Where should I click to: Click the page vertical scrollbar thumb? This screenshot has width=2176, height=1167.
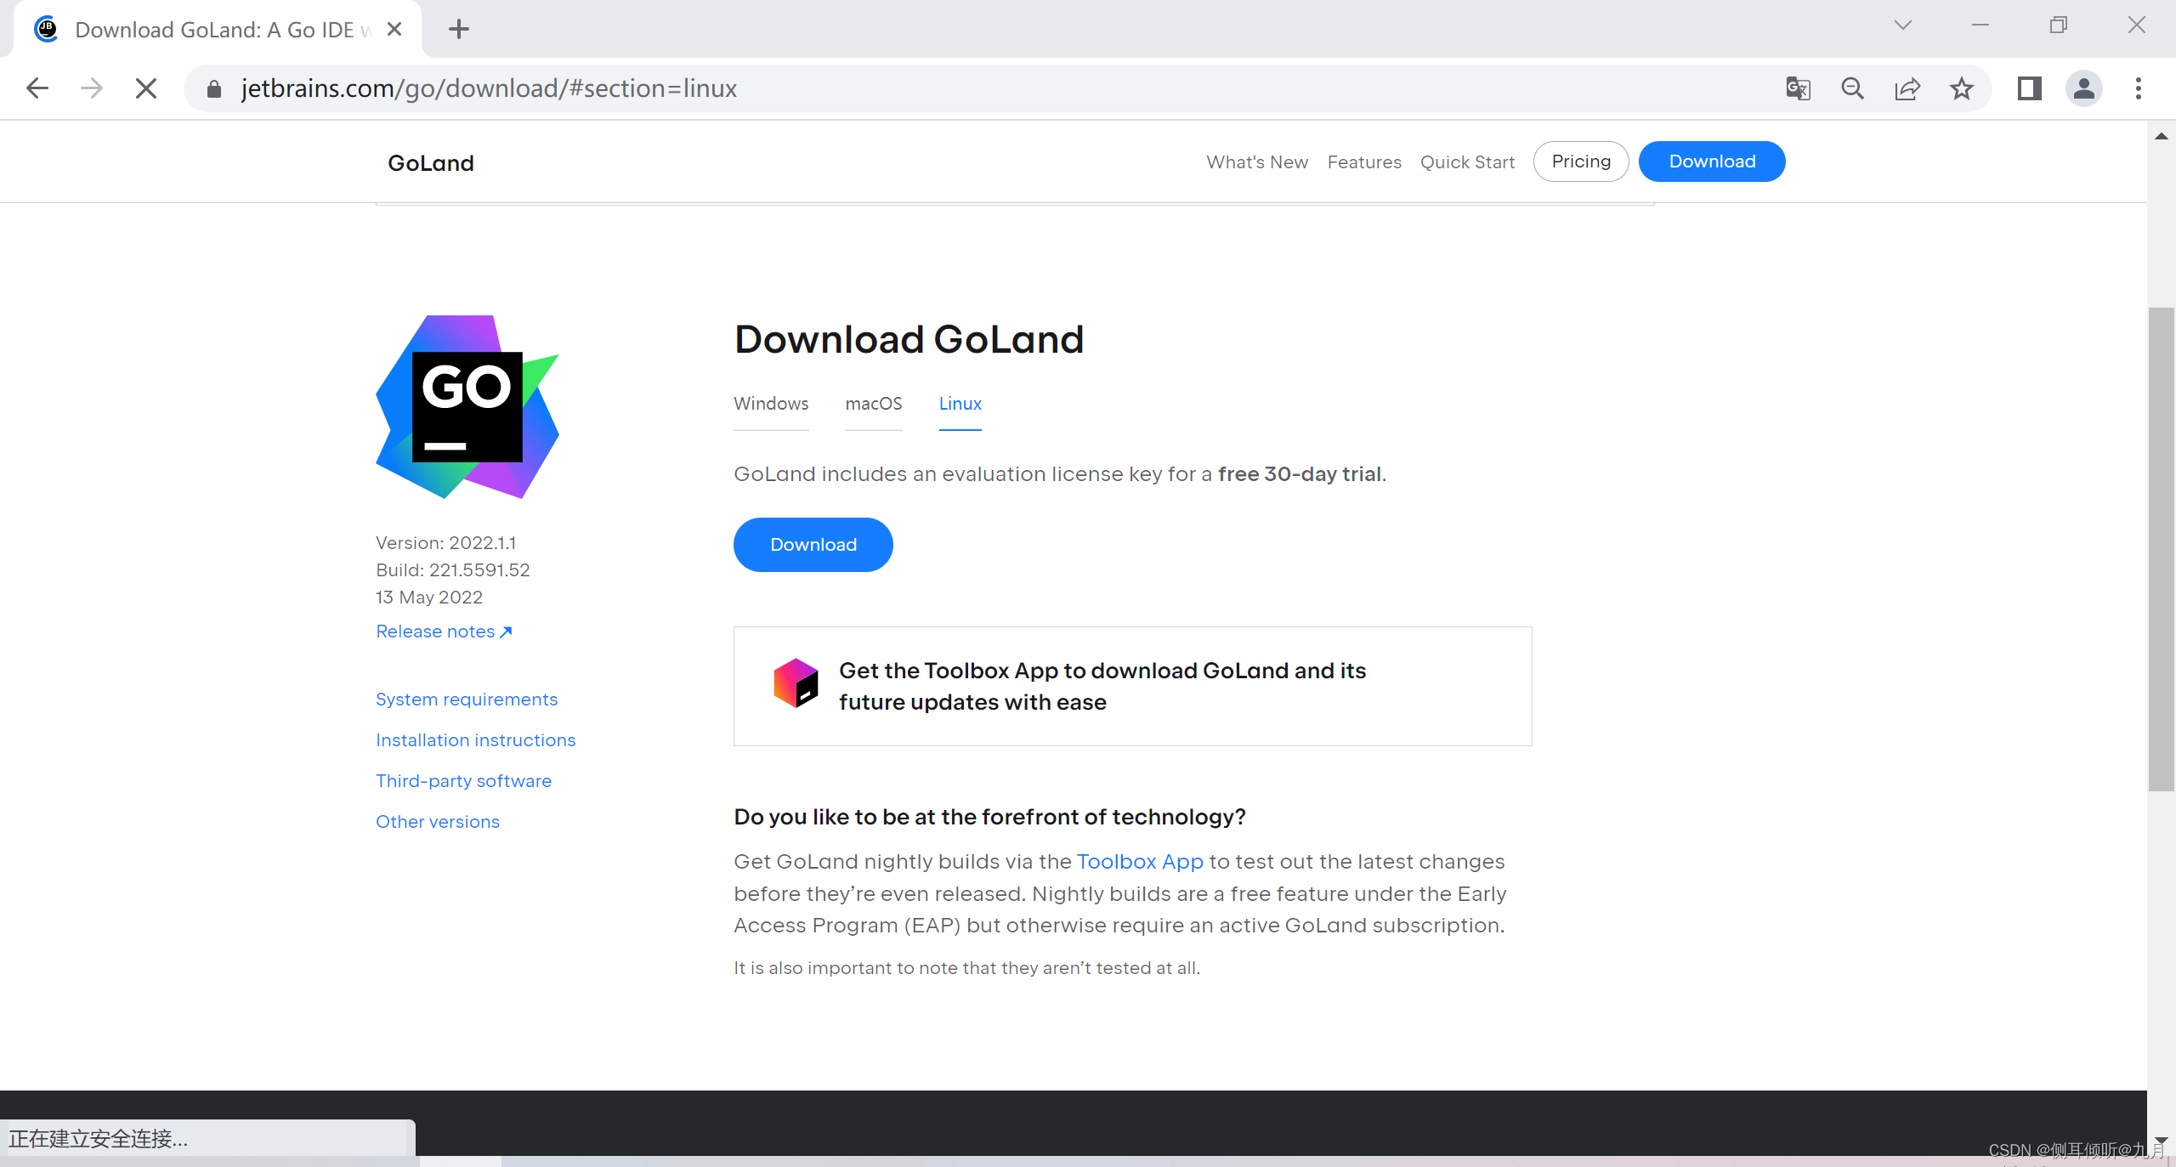2160,548
